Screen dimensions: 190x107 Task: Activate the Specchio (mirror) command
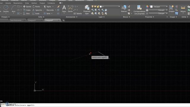[37, 10]
